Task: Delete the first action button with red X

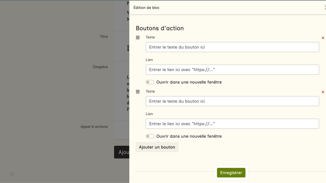Action: tap(323, 38)
